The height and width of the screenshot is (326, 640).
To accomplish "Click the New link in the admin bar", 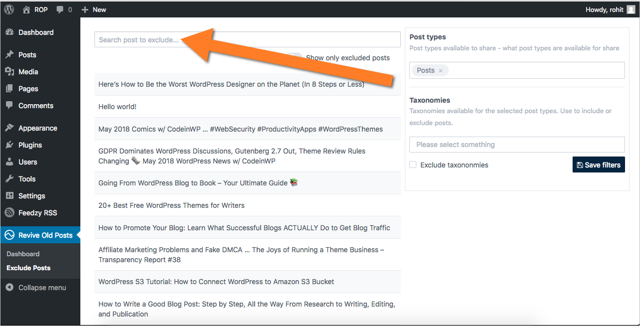I will coord(99,9).
